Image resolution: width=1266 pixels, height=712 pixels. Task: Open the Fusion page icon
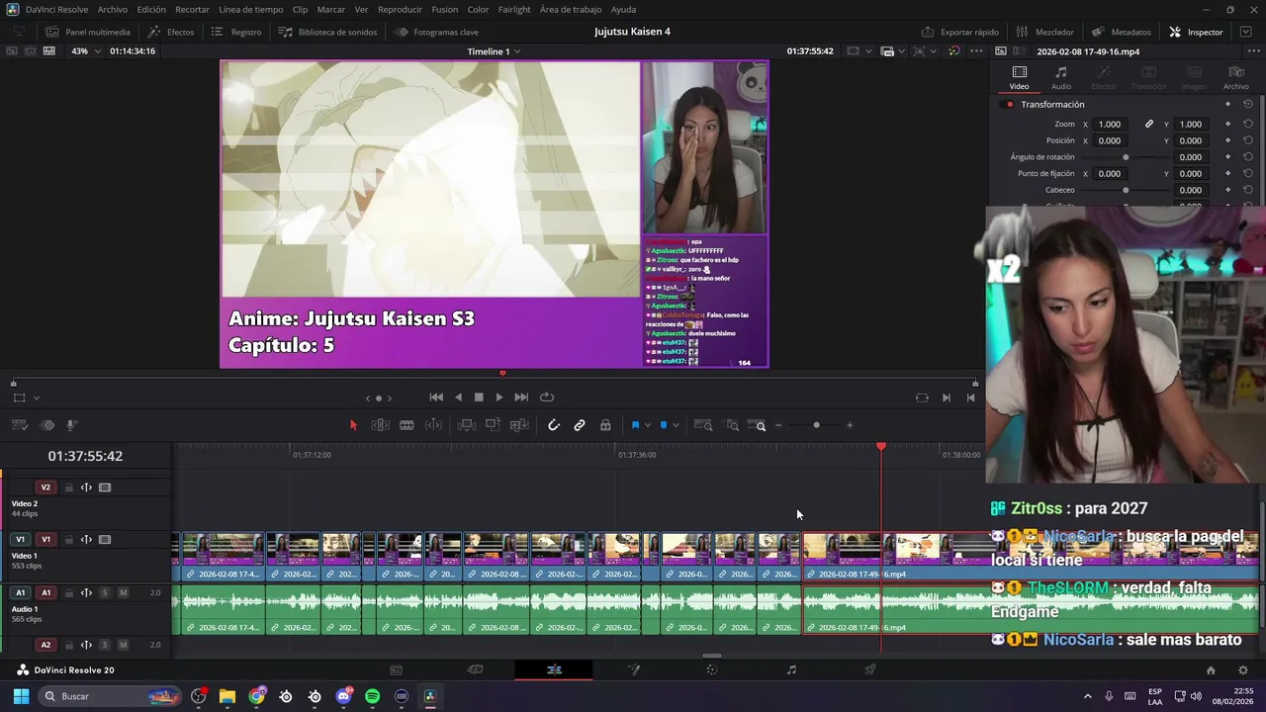pos(634,669)
